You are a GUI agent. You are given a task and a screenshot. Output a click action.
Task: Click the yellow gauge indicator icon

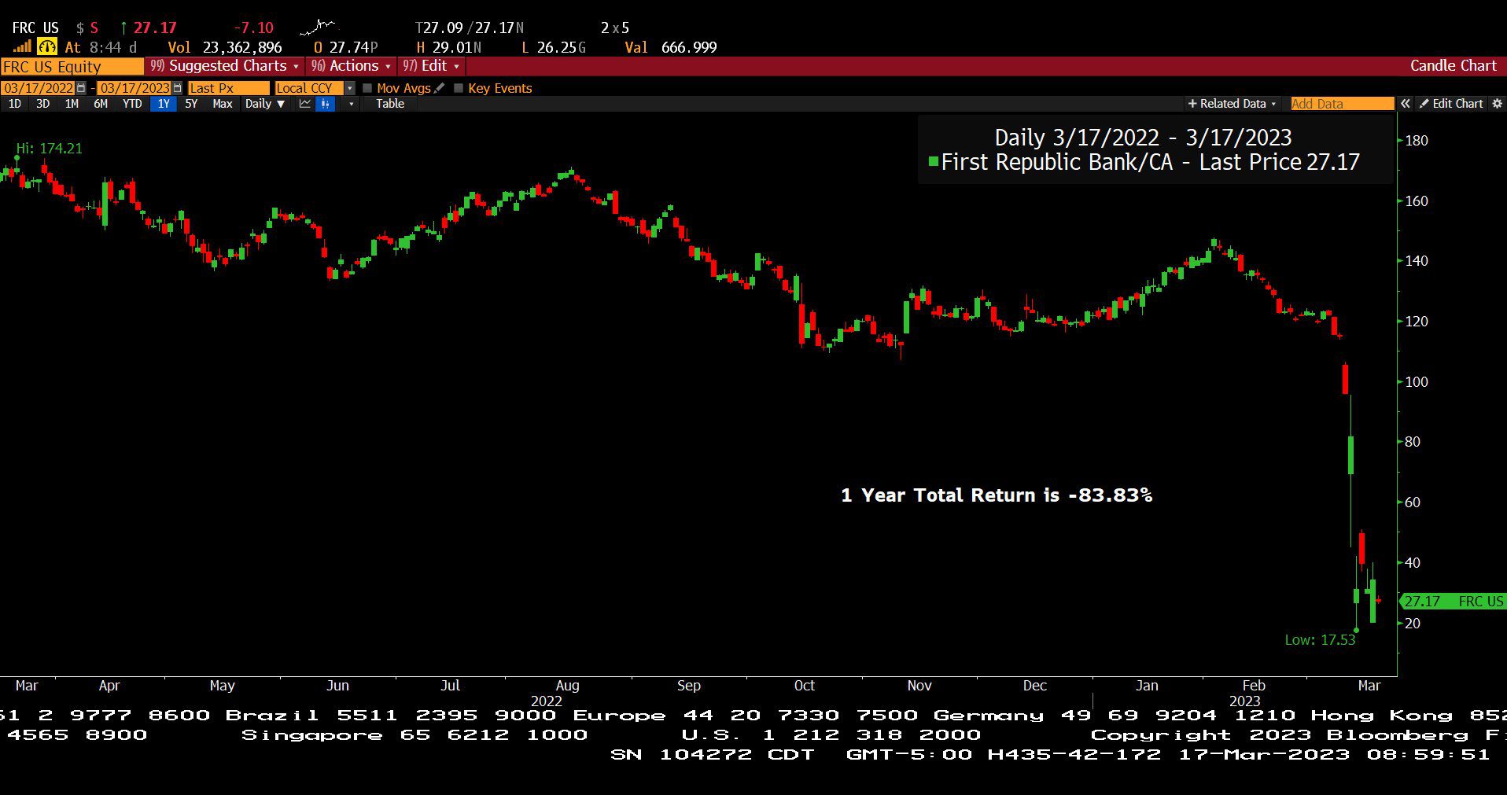(47, 47)
